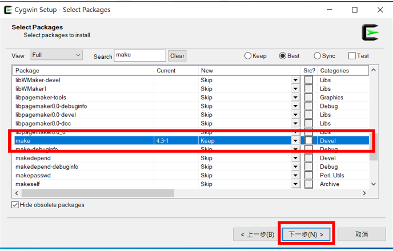Viewport: 393px width, 251px height.
Task: Click the horizontal scroll left arrow
Action: (x=17, y=193)
